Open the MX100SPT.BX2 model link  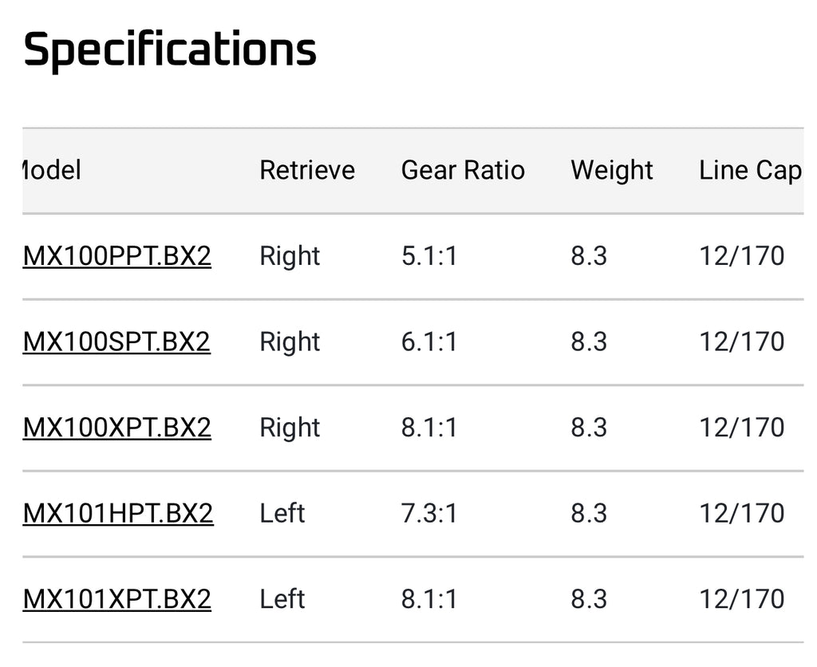point(116,341)
